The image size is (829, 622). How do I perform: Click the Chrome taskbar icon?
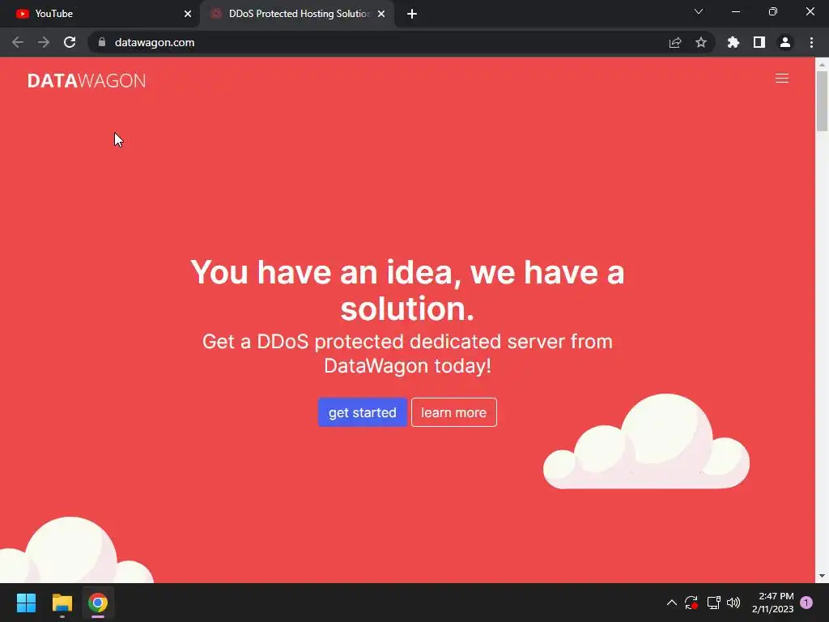pyautogui.click(x=98, y=603)
